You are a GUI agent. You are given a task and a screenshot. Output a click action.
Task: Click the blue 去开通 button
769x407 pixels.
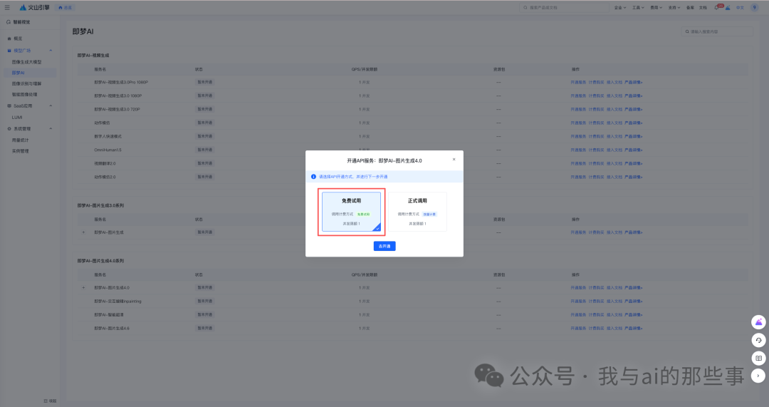[x=384, y=246]
